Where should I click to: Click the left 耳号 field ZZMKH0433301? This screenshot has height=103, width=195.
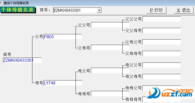coord(22,60)
